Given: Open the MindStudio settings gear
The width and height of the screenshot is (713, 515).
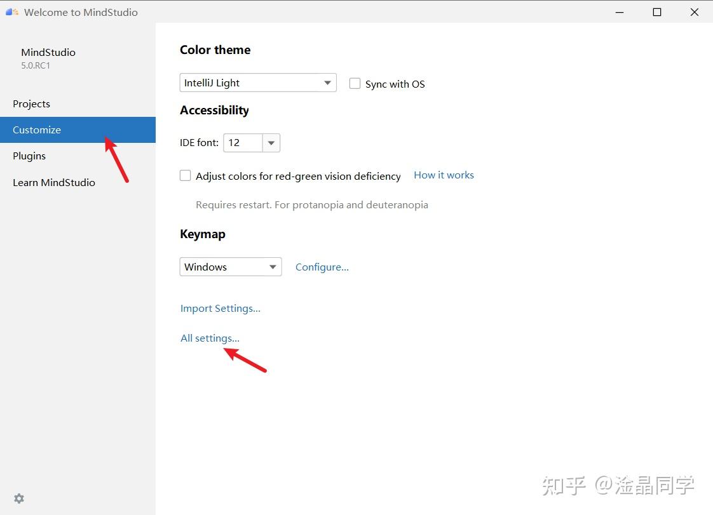Looking at the screenshot, I should click(18, 498).
